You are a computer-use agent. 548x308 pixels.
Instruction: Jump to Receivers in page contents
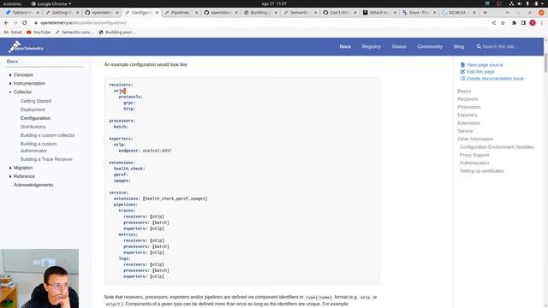click(468, 99)
